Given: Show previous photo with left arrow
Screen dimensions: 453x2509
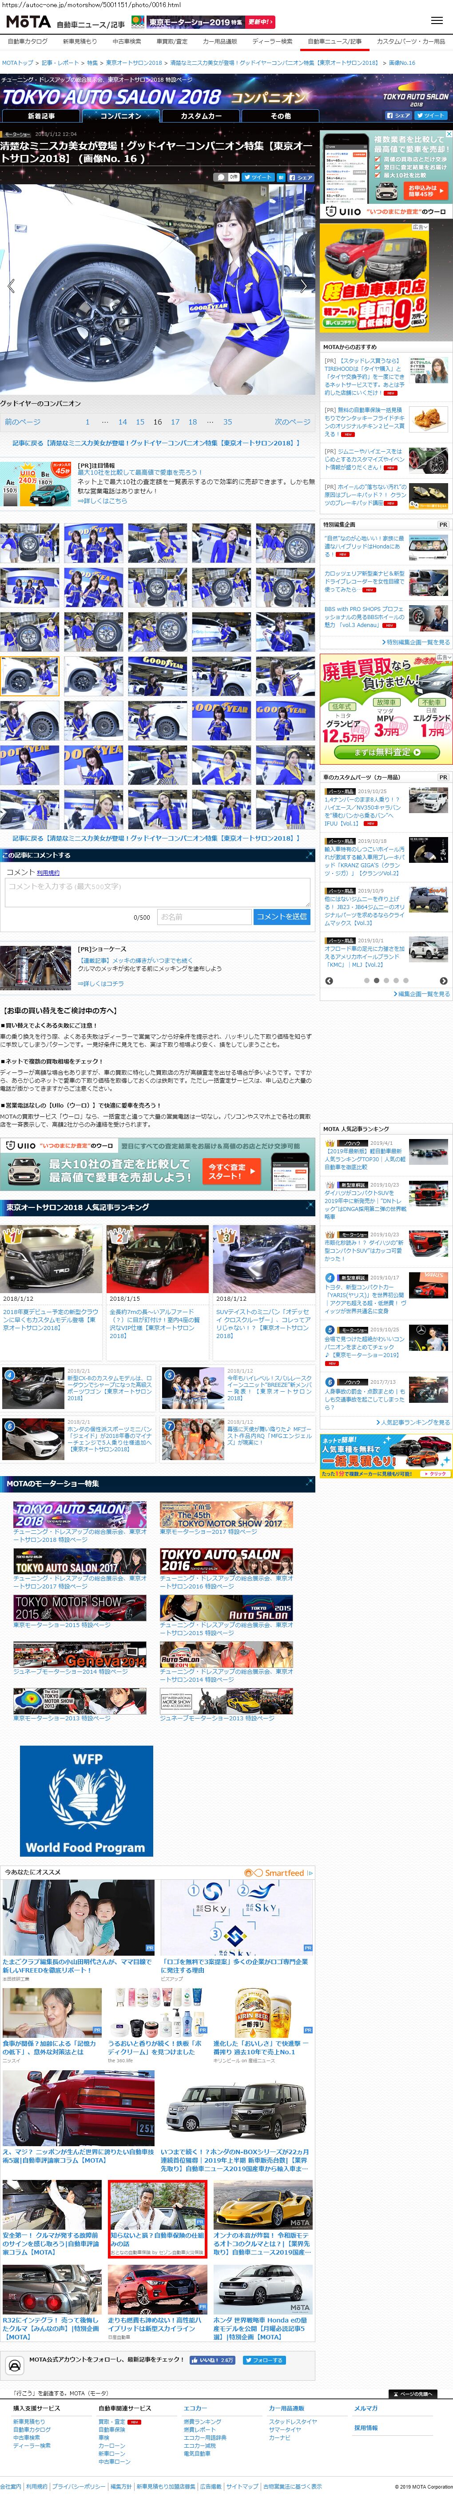Looking at the screenshot, I should coord(11,286).
